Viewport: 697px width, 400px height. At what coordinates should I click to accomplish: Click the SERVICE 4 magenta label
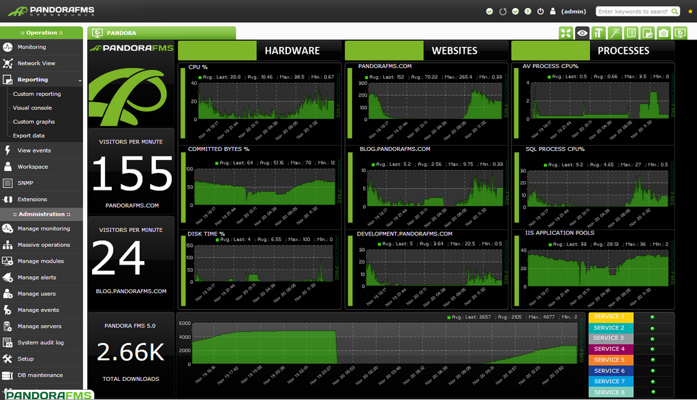[610, 349]
